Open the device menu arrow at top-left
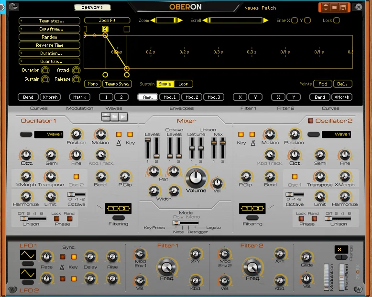This screenshot has height=297, width=372. click(x=13, y=7)
